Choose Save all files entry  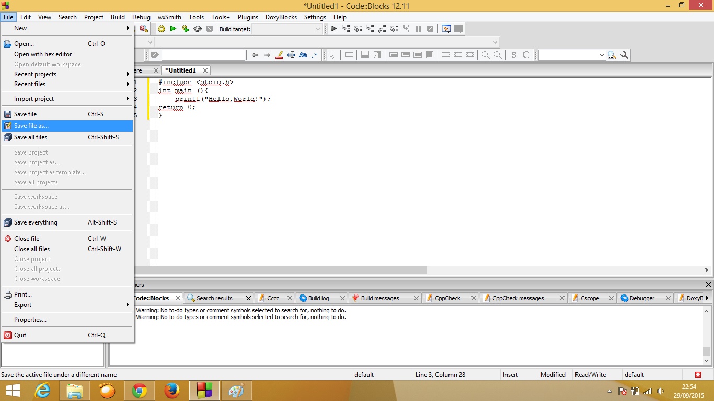(67, 137)
